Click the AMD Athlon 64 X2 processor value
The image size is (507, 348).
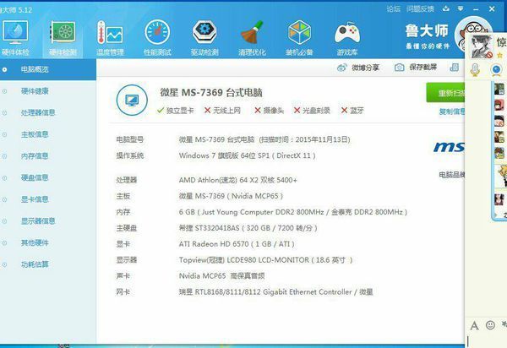pyautogui.click(x=238, y=180)
